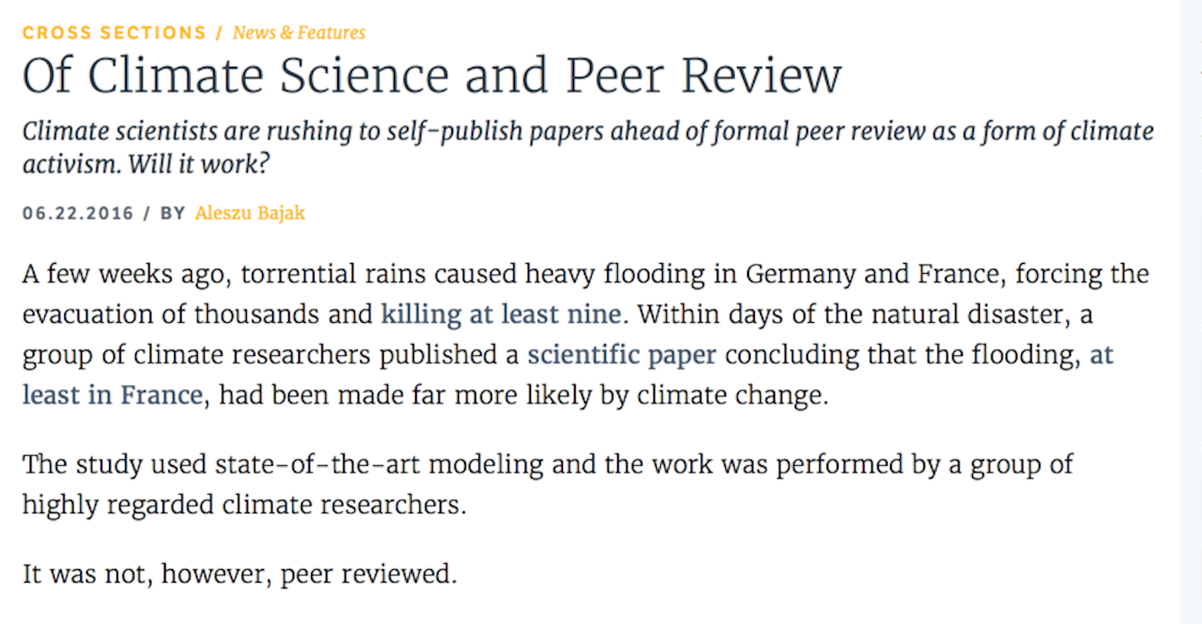Screen dimensions: 1202x624
Task: Click the words 'state-of-the-art modeling'
Action: pos(379,464)
